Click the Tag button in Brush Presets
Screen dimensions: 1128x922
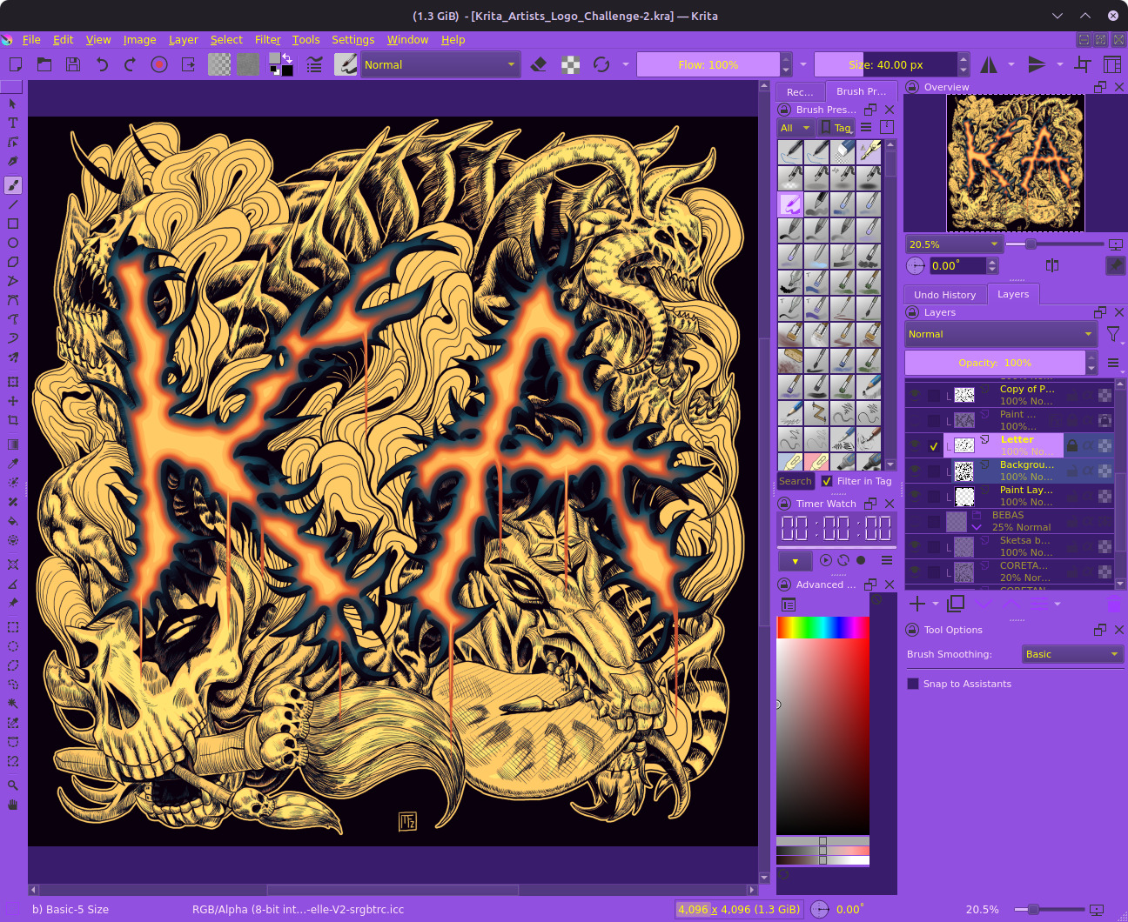tap(836, 128)
